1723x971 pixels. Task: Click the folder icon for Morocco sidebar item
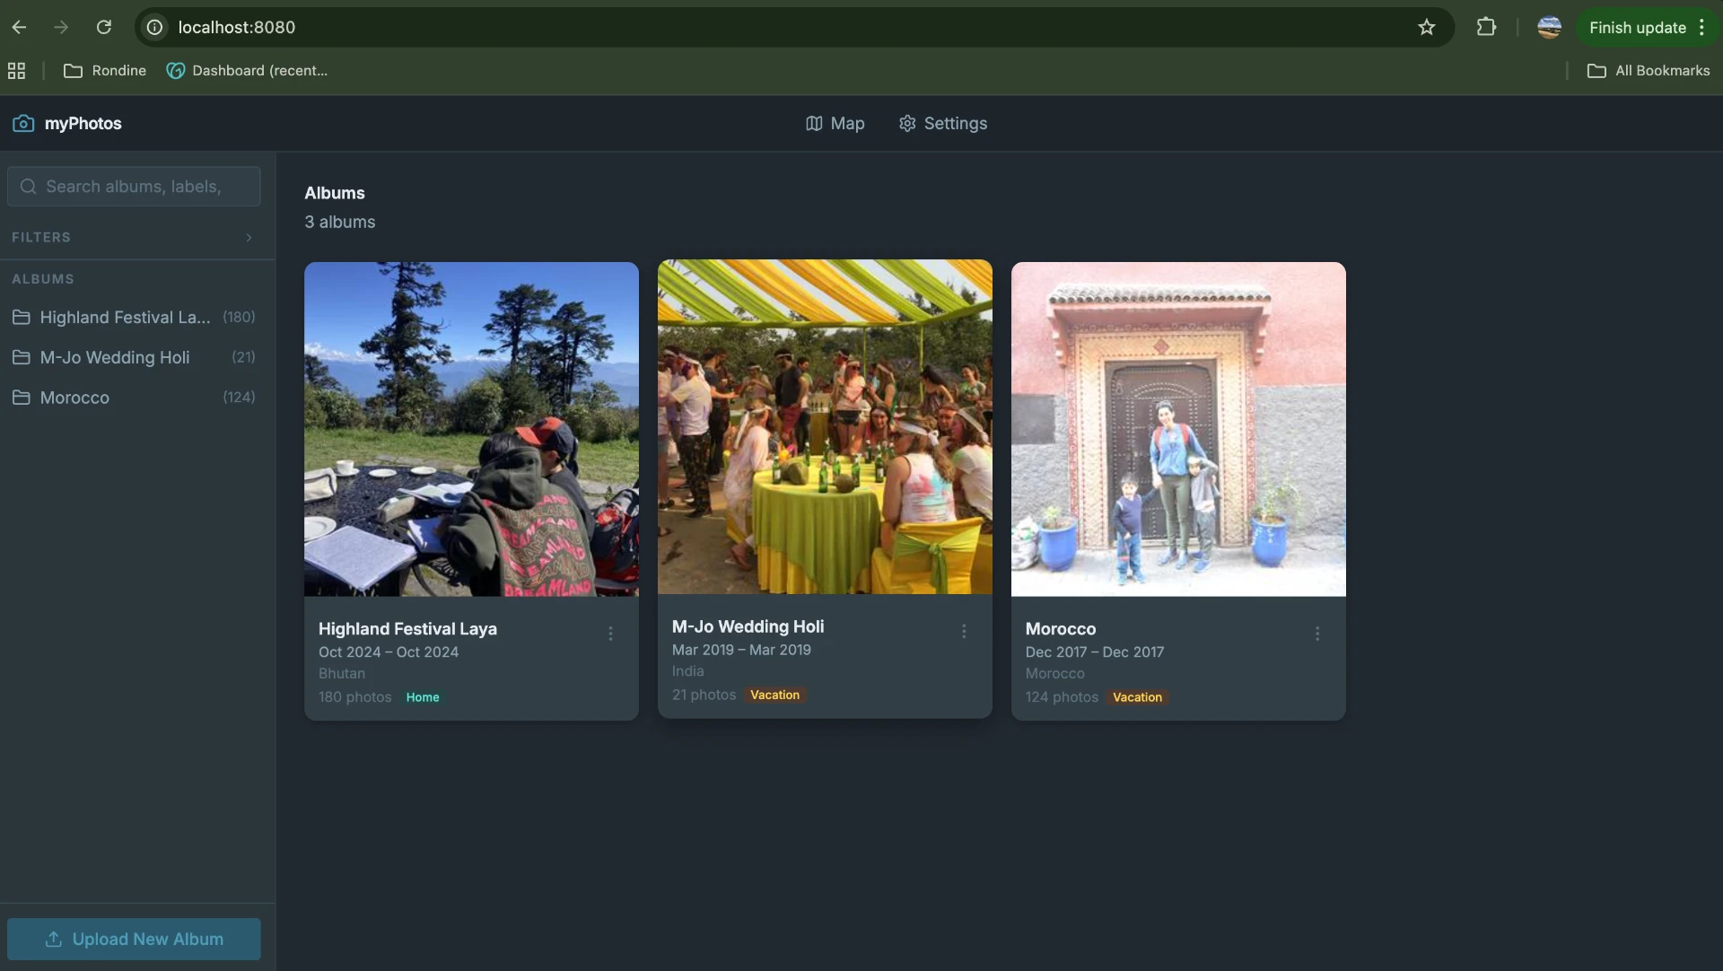click(x=22, y=397)
